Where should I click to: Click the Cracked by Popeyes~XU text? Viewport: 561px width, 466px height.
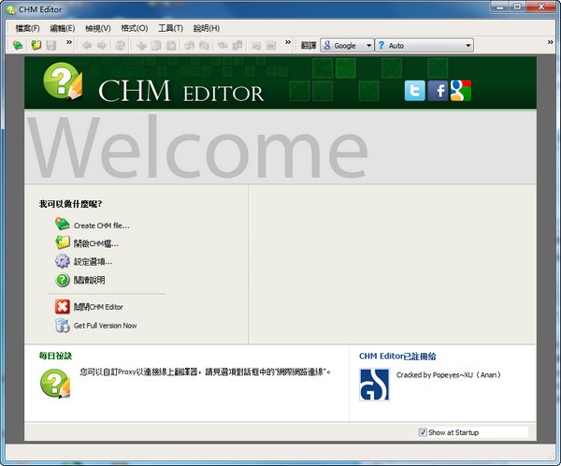449,375
